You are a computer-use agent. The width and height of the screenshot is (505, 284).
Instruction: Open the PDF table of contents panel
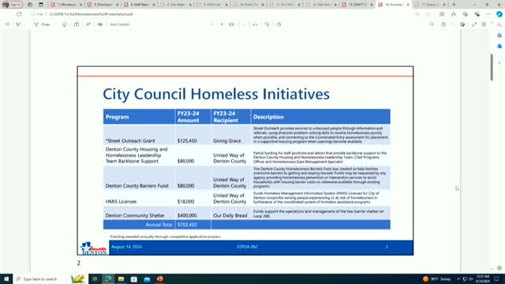coord(7,24)
